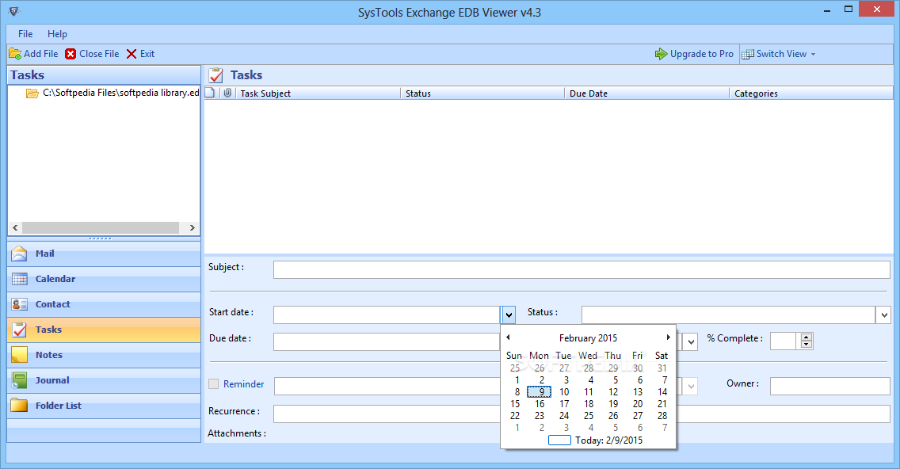Click the green Upgrade to Pro arrow icon
The width and height of the screenshot is (900, 469).
coord(662,54)
